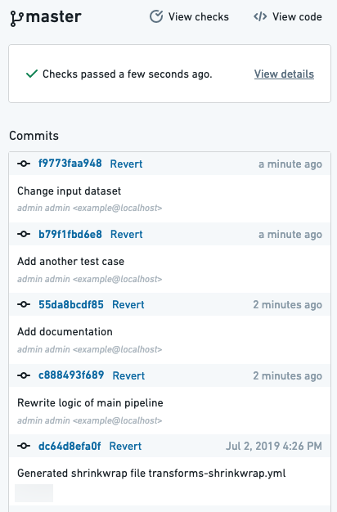
Task: Click the git branch icon beside master
Action: pyautogui.click(x=16, y=18)
